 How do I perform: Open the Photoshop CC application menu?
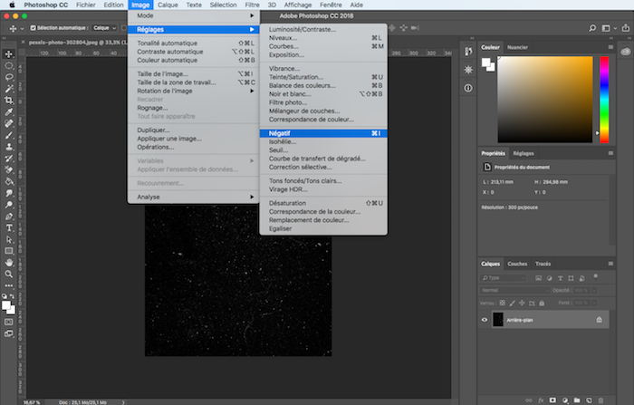point(45,5)
